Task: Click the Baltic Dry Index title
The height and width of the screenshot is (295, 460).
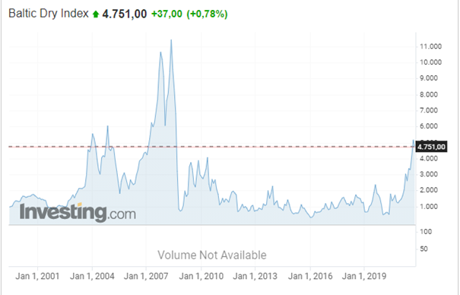Action: point(49,14)
